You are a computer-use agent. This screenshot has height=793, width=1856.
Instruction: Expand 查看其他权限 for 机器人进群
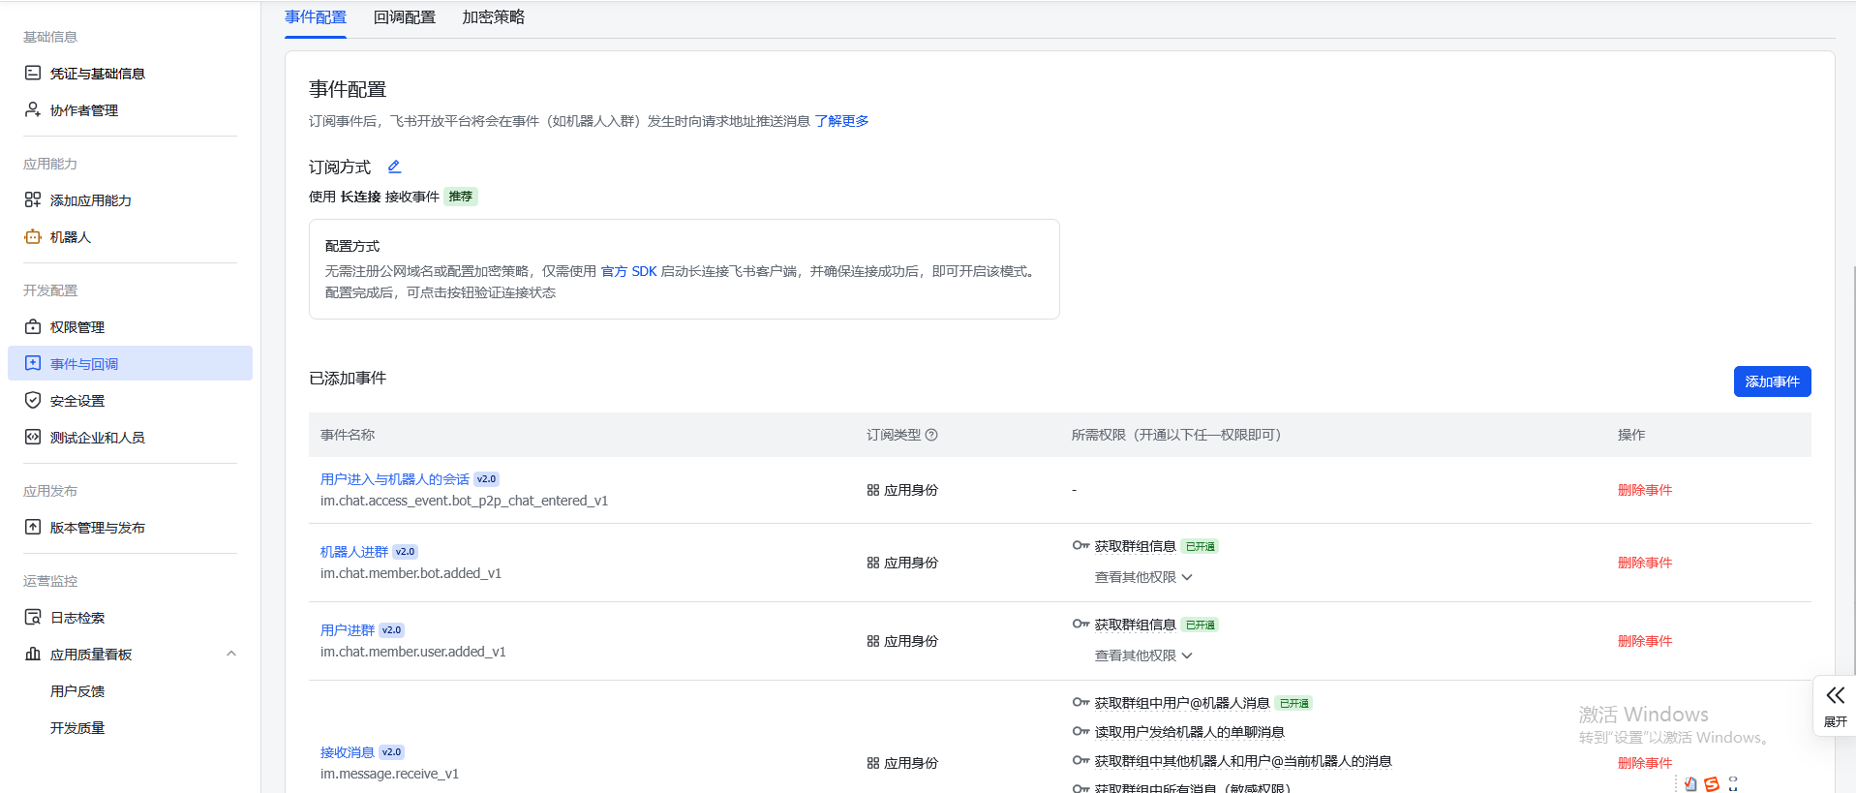click(x=1143, y=577)
